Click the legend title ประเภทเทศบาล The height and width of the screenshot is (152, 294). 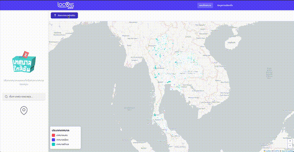point(60,130)
